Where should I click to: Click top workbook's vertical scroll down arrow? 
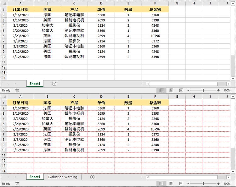tap(233, 78)
